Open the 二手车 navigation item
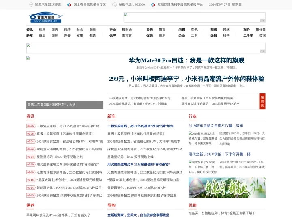 (x=248, y=36)
